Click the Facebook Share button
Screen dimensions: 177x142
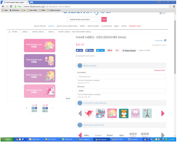click(x=89, y=50)
